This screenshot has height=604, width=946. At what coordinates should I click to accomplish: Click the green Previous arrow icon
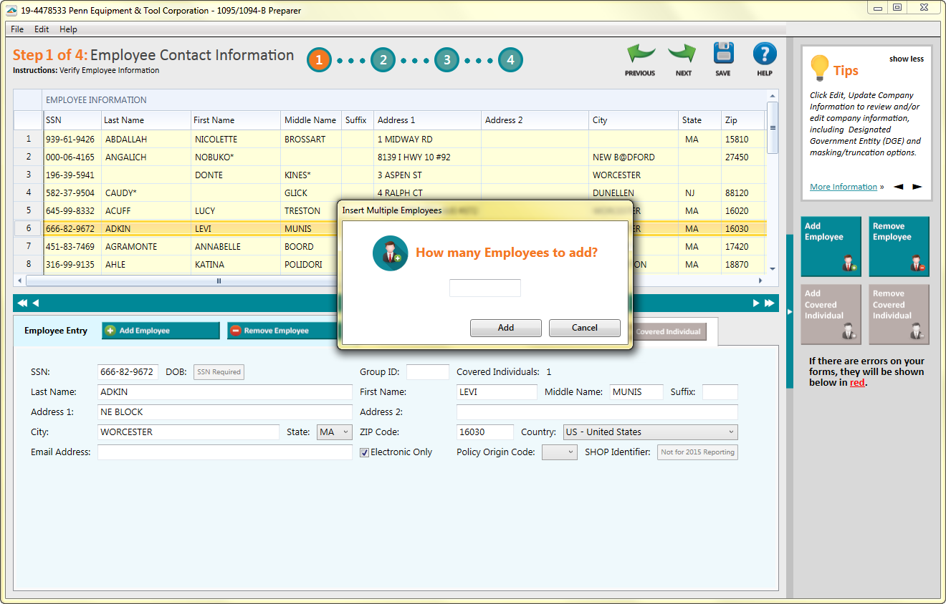coord(640,54)
